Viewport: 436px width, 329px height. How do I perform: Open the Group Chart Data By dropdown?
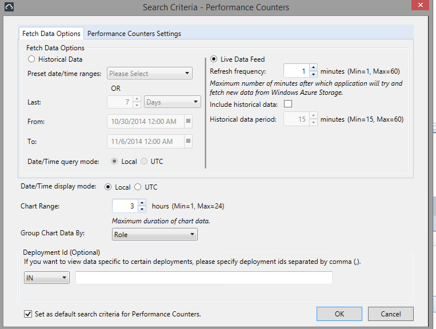(154, 234)
